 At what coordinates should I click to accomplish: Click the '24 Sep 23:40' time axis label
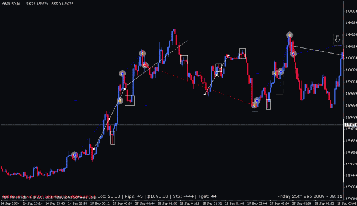(55, 203)
